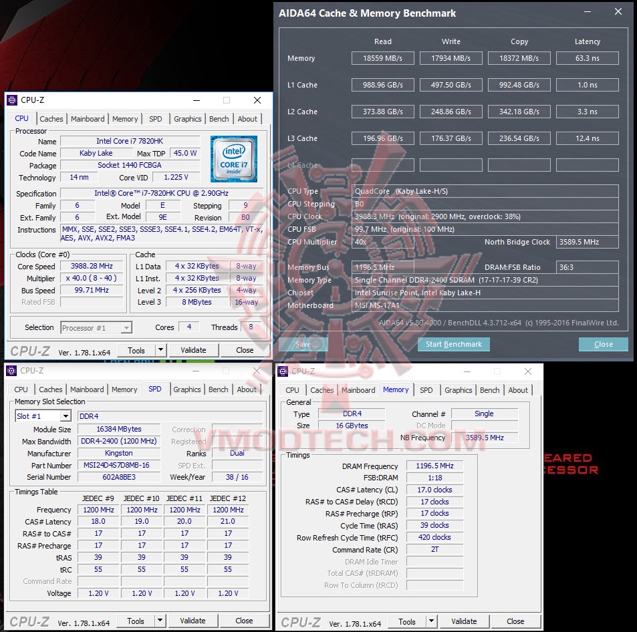Image resolution: width=637 pixels, height=632 pixels.
Task: Switch to Caches tab in SPD window
Action: pyautogui.click(x=50, y=389)
